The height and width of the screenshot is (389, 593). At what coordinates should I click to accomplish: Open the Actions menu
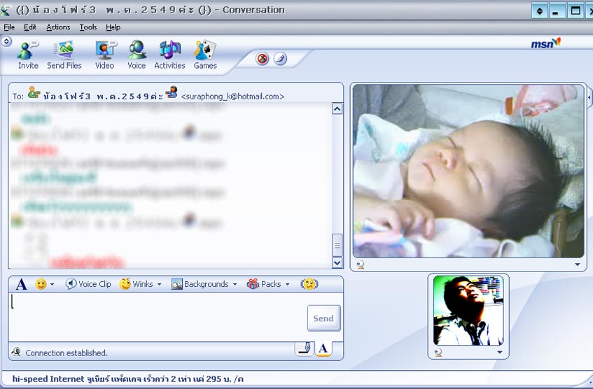58,27
